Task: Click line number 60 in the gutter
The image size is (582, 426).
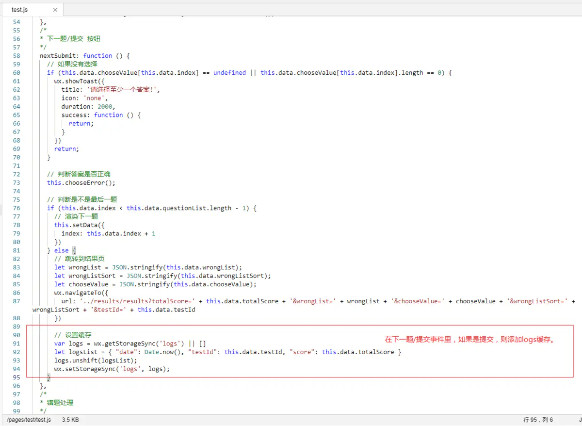Action: pyautogui.click(x=16, y=73)
